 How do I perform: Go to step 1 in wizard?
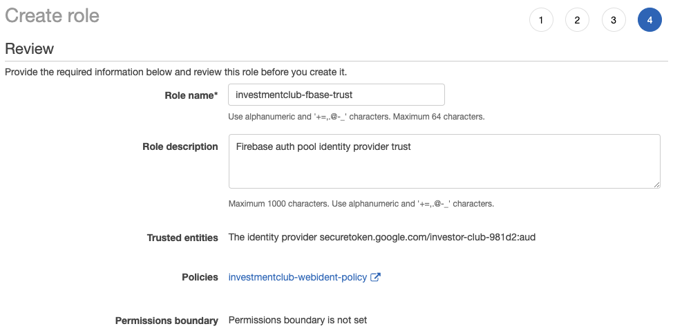coord(541,20)
